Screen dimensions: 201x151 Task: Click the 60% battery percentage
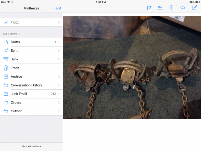[192, 2]
